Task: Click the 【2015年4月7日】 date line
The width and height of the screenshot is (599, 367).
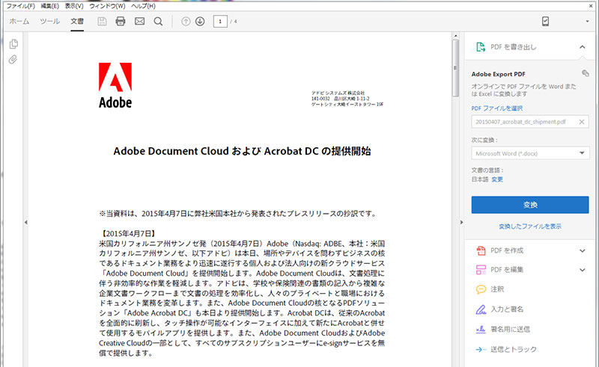Action: [128, 233]
